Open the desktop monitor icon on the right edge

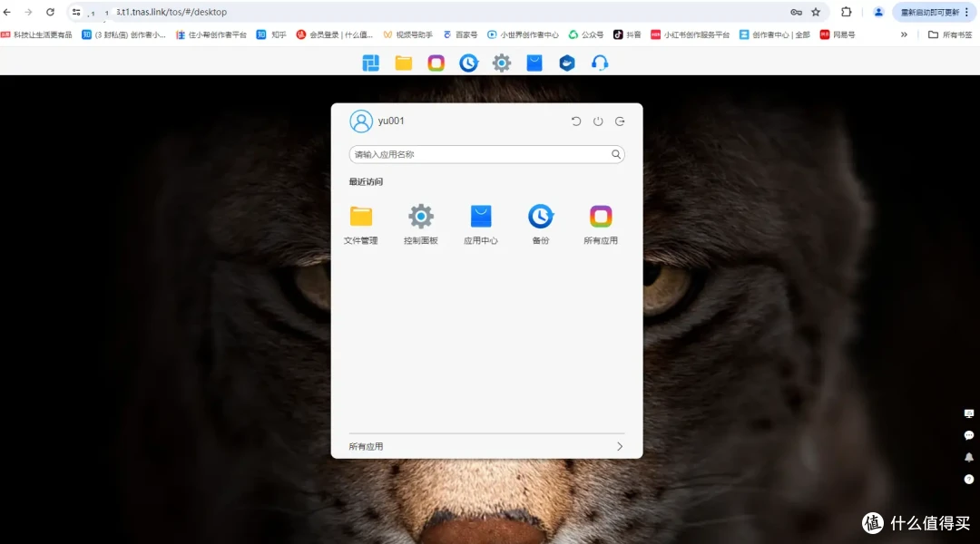pos(969,413)
